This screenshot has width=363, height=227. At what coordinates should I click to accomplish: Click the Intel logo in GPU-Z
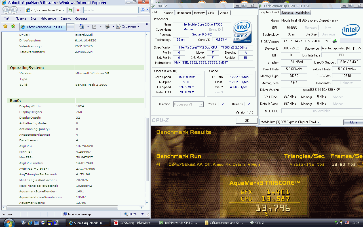350,30
